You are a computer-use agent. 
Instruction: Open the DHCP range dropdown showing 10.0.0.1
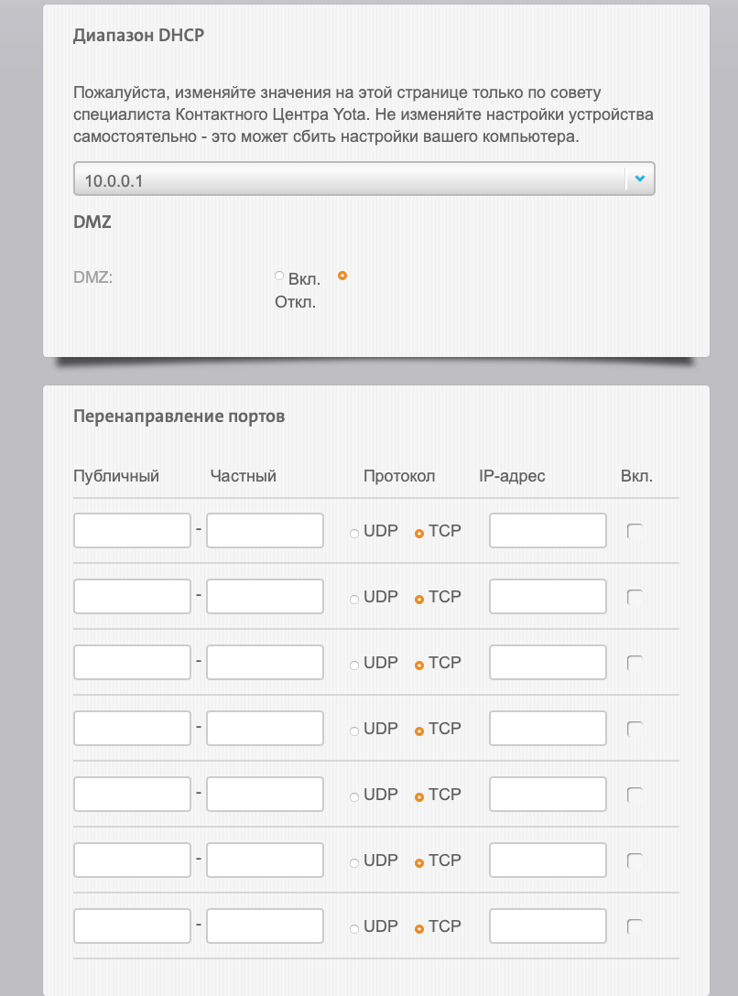point(350,179)
